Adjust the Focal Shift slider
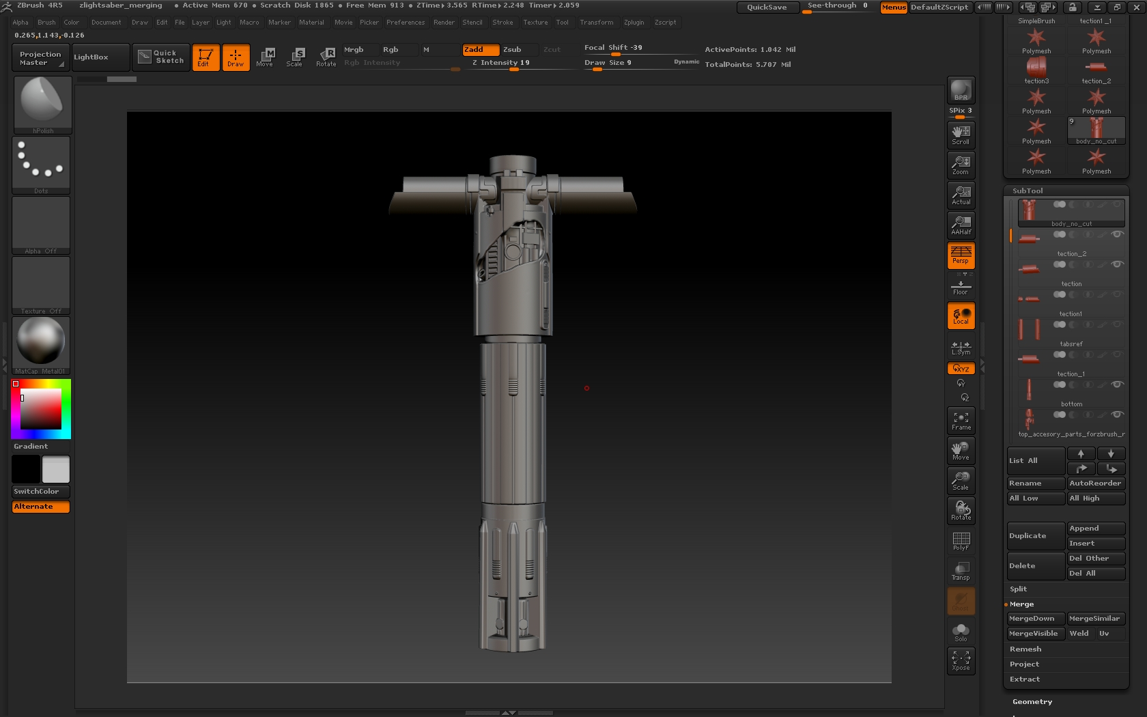The image size is (1147, 717). (x=641, y=48)
